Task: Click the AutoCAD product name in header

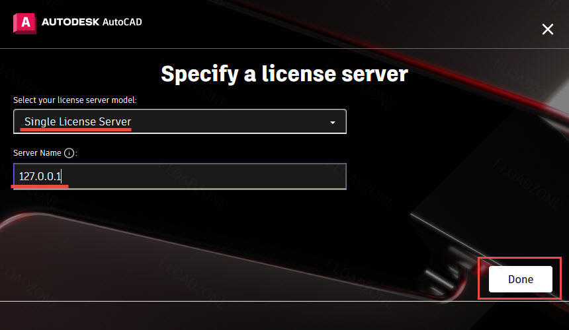Action: point(122,22)
